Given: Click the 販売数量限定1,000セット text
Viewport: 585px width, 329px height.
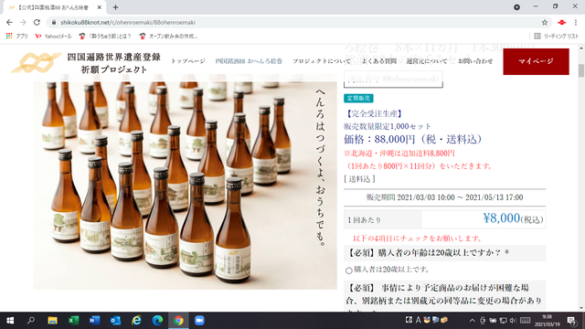Looking at the screenshot, I should [x=388, y=126].
